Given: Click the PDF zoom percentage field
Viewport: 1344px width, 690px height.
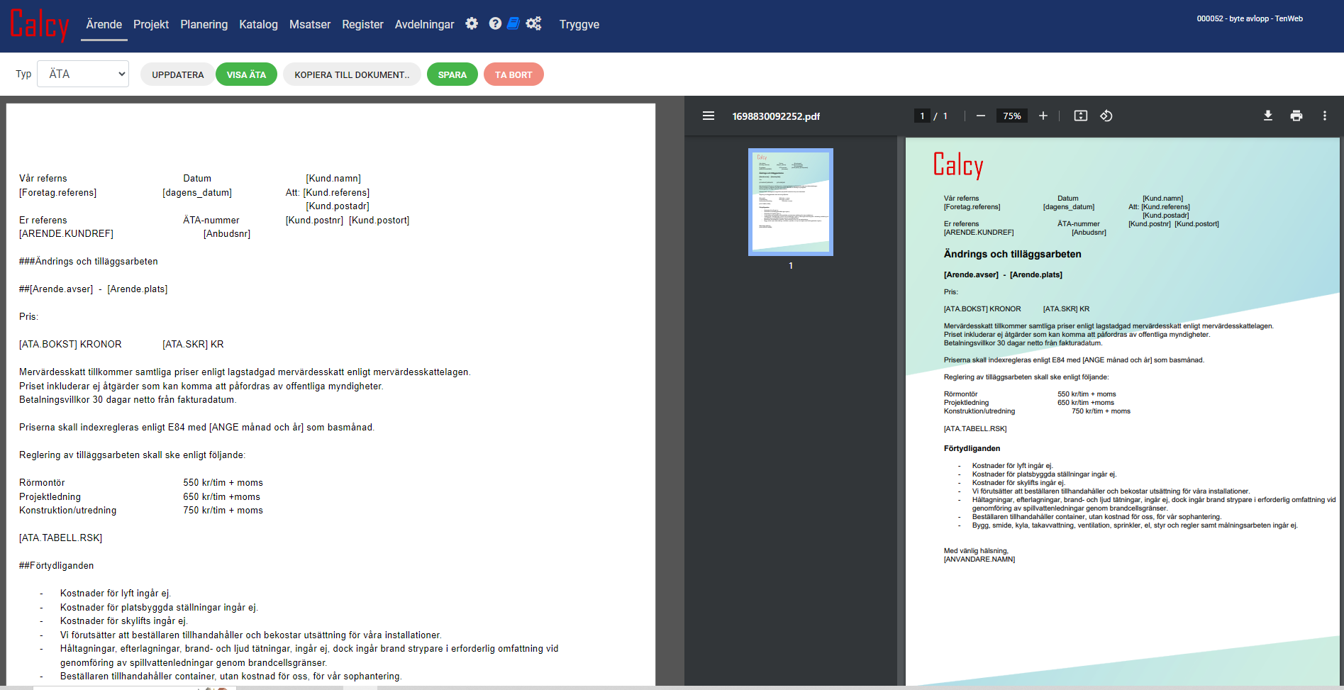Looking at the screenshot, I should click(x=1011, y=116).
